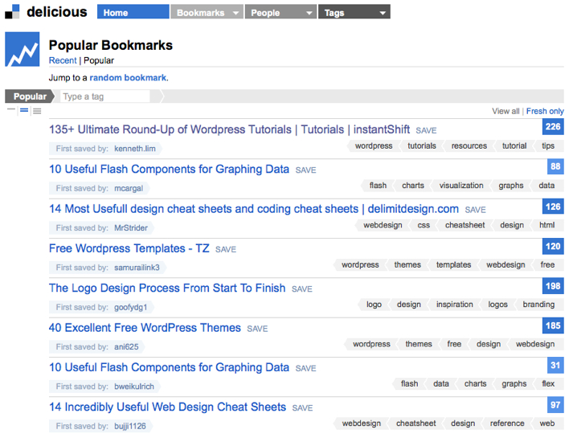Open the 31 saves count badge
The height and width of the screenshot is (434, 569).
coord(555,365)
